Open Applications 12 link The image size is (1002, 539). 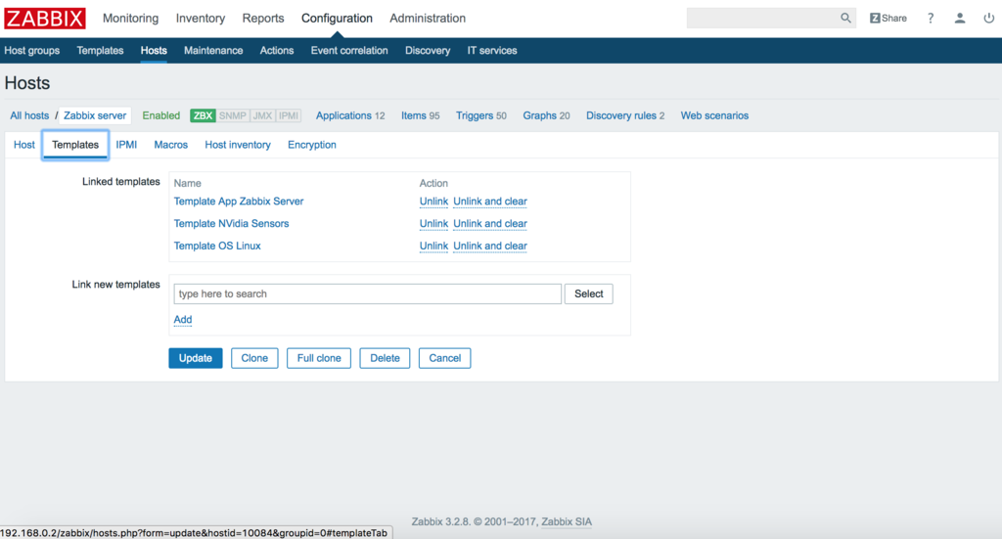[350, 115]
